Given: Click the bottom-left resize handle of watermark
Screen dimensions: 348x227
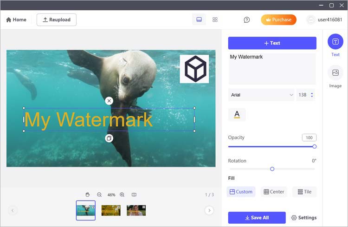Looking at the screenshot, I should point(24,131).
